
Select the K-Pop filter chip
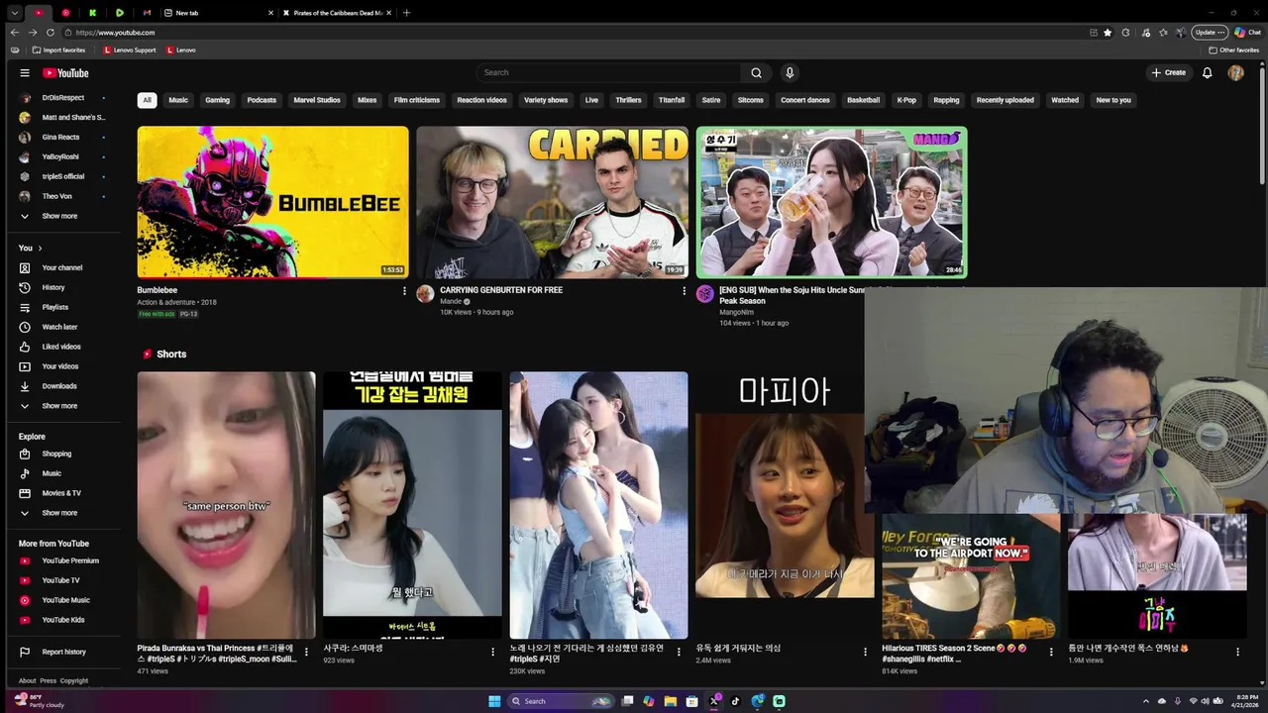pos(906,100)
